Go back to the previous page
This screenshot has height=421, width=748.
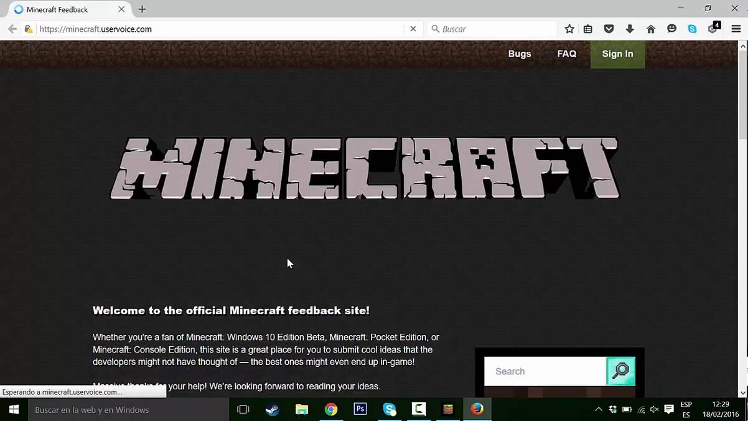pyautogui.click(x=12, y=29)
